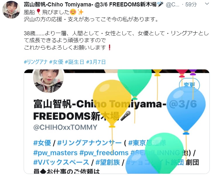Click #pw_masters hashtag in bio
Screen dimensions: 213x176
pos(55,153)
